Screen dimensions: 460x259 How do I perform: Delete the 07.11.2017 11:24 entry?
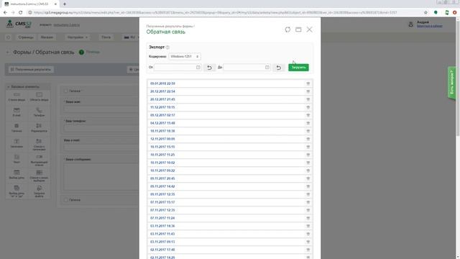click(308, 218)
